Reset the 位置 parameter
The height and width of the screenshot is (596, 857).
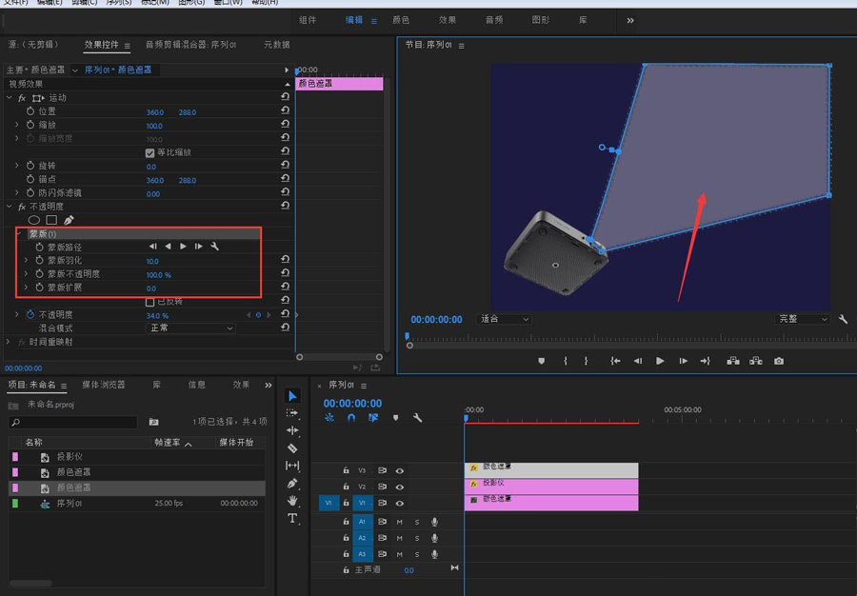click(286, 111)
